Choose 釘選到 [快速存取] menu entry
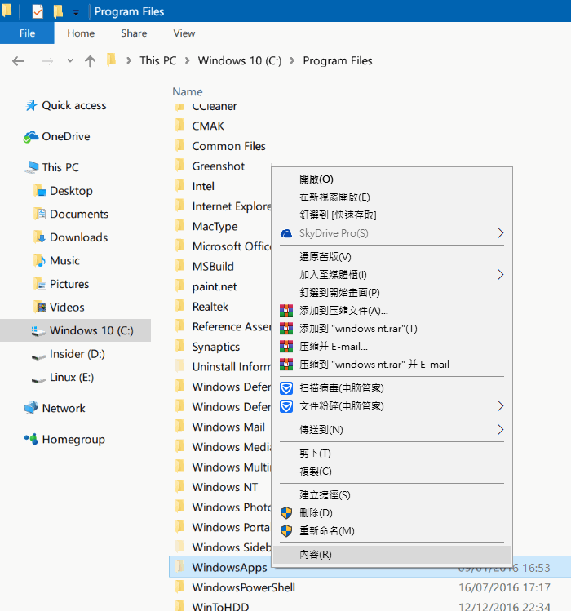 coord(338,215)
